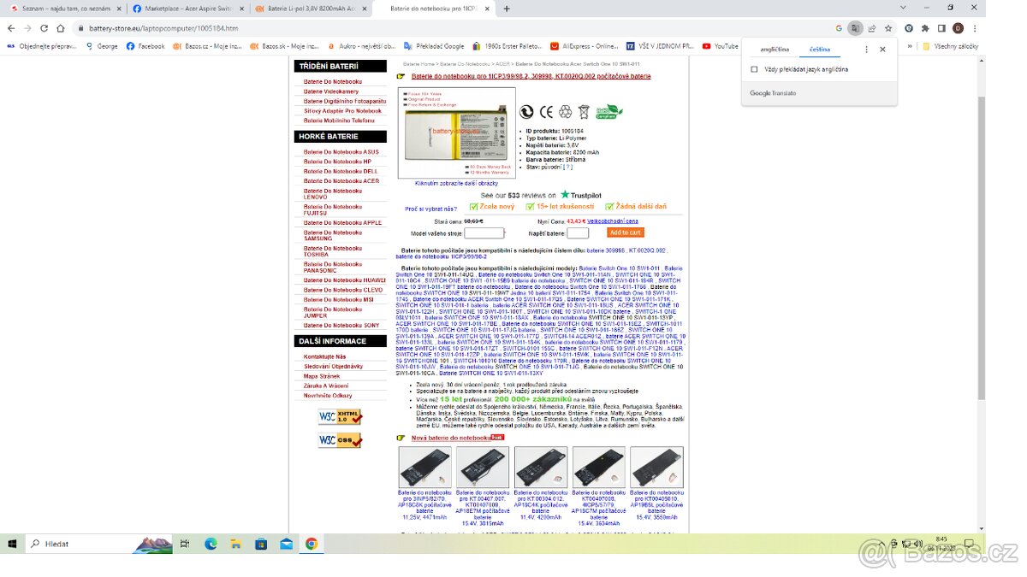The image size is (1027, 577).
Task: Bookmark this page with the star icon
Action: point(887,27)
